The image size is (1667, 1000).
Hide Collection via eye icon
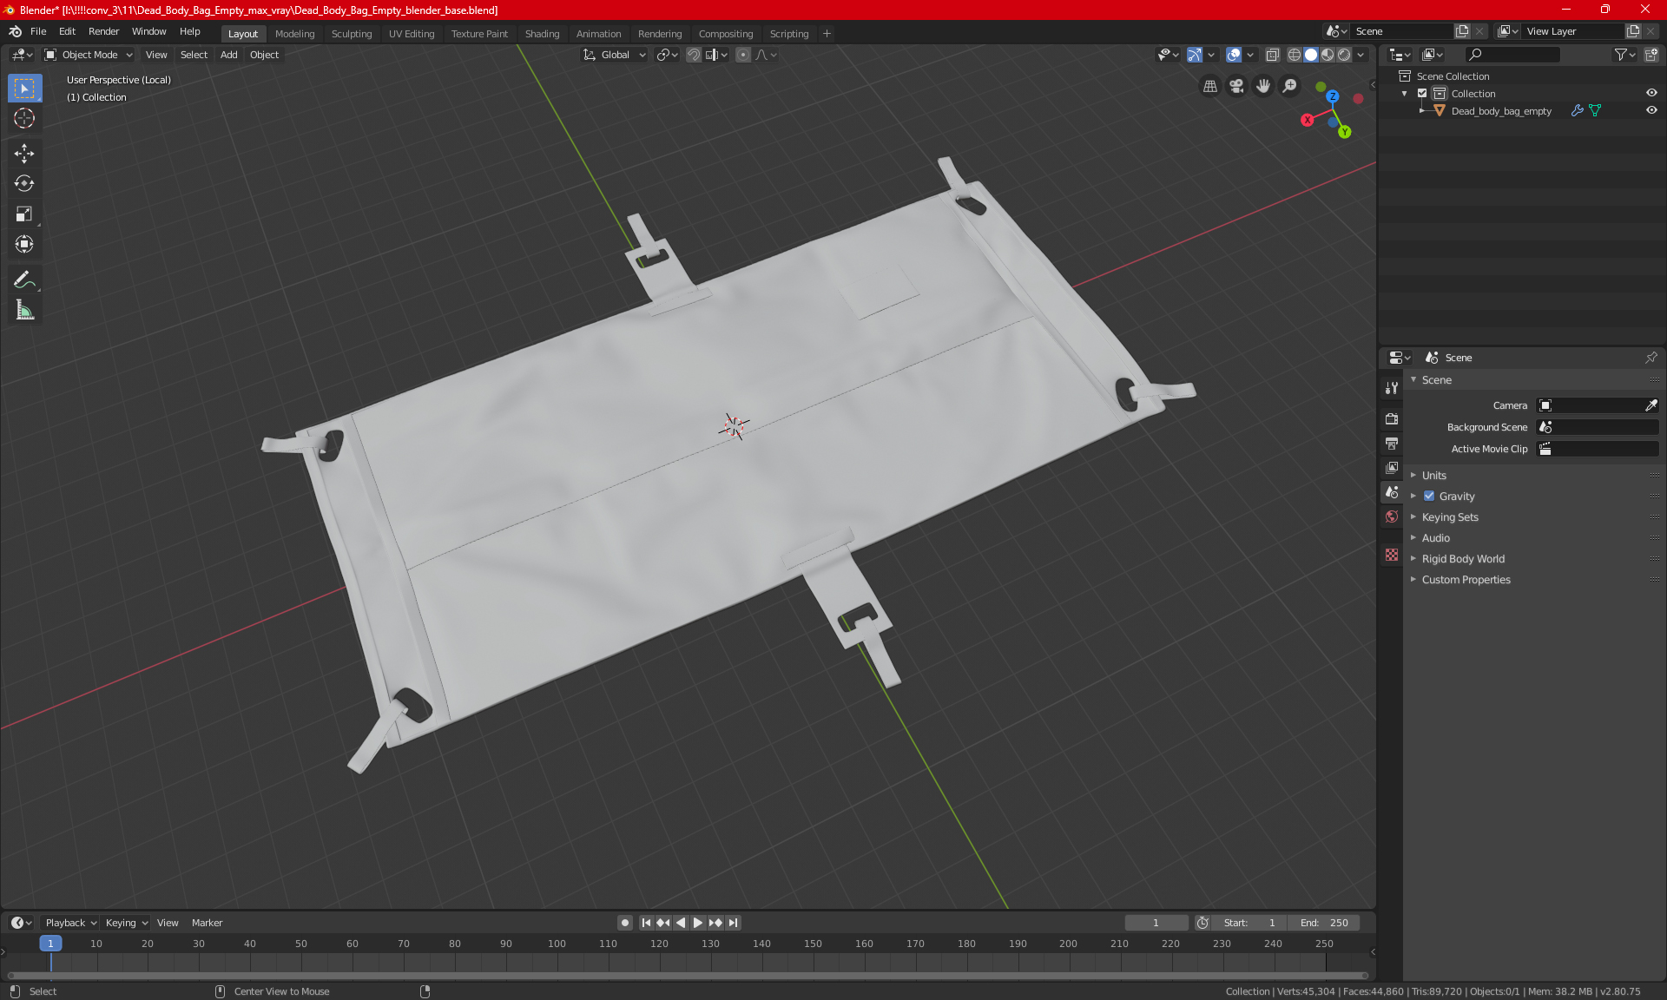point(1651,94)
